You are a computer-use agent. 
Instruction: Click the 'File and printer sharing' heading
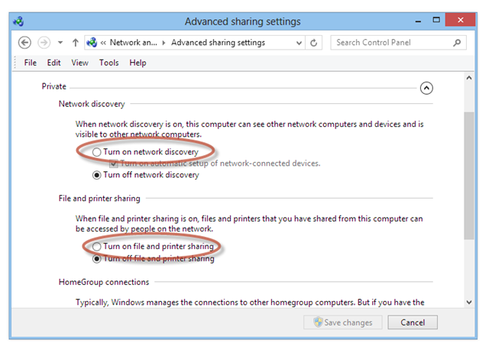[x=99, y=199]
